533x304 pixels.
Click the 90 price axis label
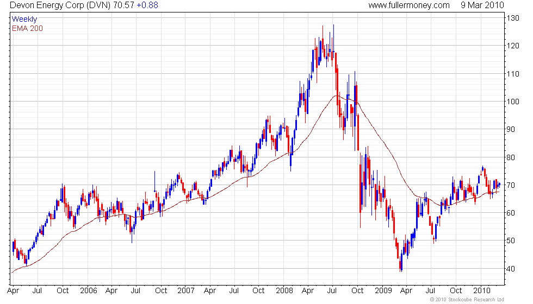click(x=511, y=129)
